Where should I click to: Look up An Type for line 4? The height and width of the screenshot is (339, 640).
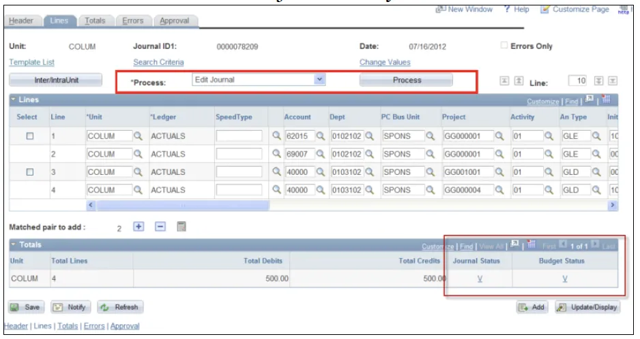pyautogui.click(x=596, y=190)
